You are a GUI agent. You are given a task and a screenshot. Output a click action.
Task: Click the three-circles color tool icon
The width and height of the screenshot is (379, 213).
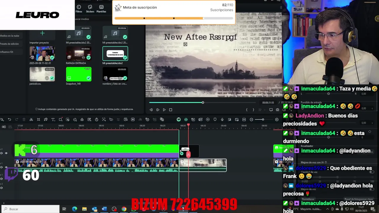coord(82,120)
